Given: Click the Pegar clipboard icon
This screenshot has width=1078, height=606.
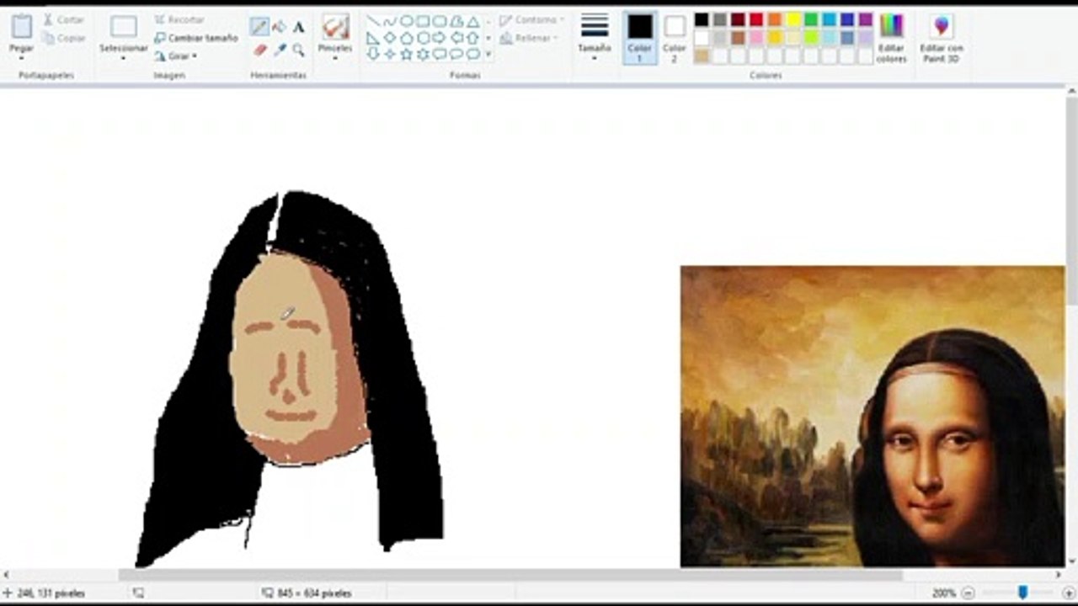Looking at the screenshot, I should point(22,27).
